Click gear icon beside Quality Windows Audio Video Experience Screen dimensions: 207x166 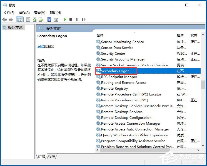(98, 135)
